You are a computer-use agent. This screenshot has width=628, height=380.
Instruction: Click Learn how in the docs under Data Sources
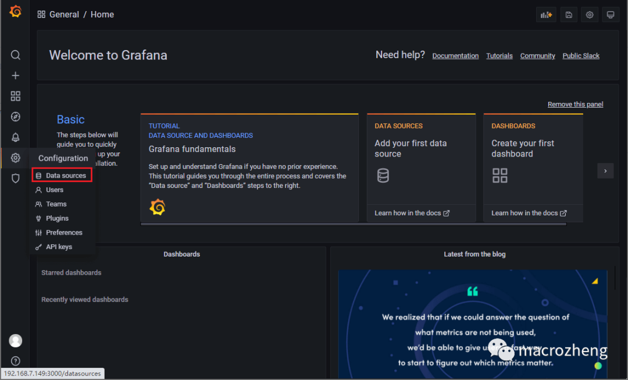click(x=412, y=213)
